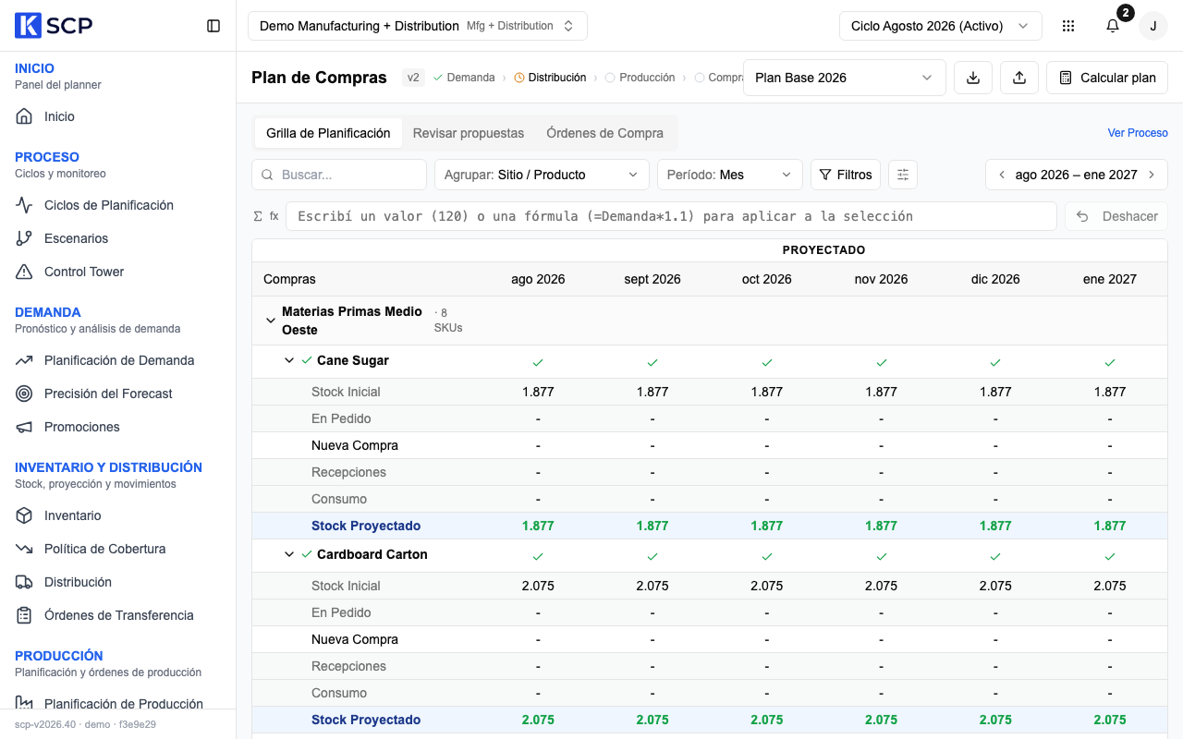The image size is (1183, 739).
Task: Collapse Cardboard Carton rows
Action: point(289,554)
